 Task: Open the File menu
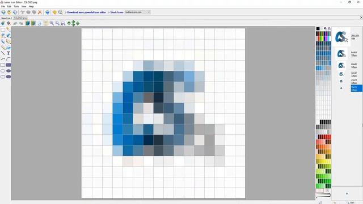[x=3, y=6]
